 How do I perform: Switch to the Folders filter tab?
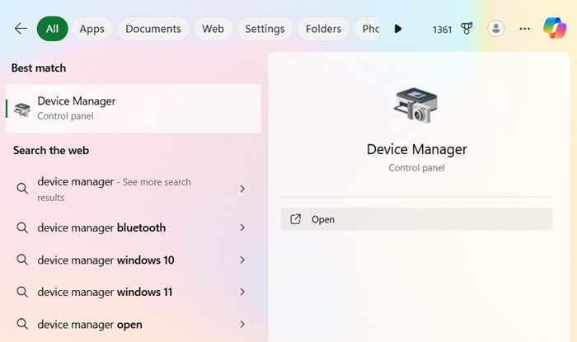click(x=323, y=29)
